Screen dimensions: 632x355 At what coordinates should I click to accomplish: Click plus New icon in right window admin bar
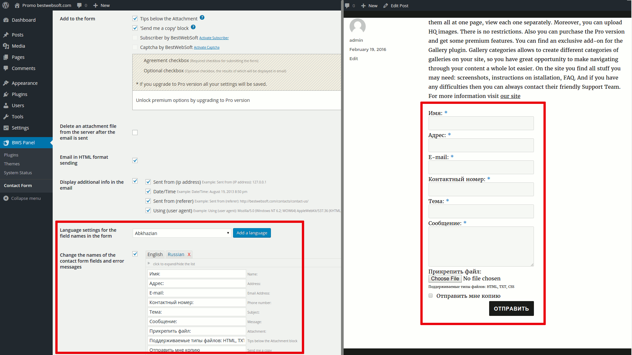[363, 6]
